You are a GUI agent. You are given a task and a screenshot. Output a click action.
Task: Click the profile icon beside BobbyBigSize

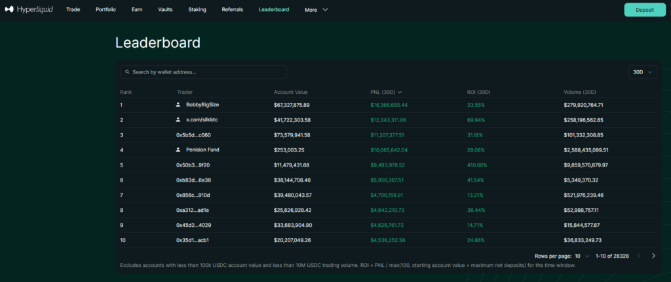point(178,104)
